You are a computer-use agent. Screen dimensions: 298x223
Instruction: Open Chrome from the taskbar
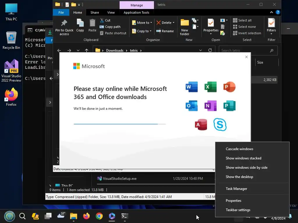[x=99, y=216]
